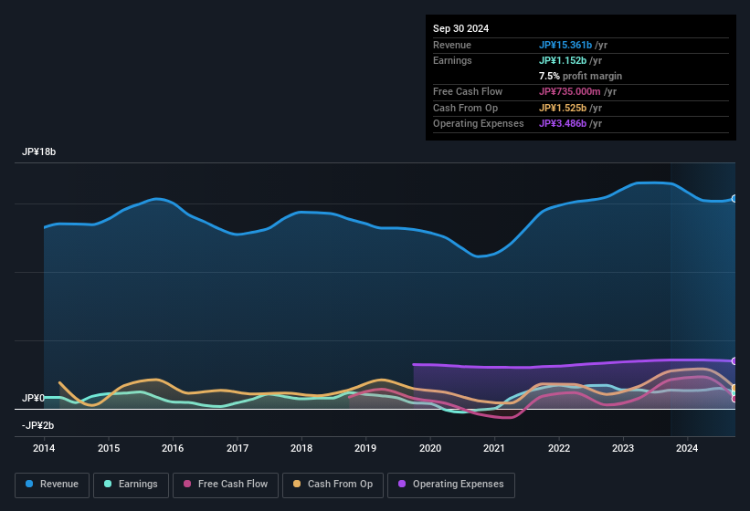Click the purple Operating Expenses dot
750x511 pixels.
[403, 485]
